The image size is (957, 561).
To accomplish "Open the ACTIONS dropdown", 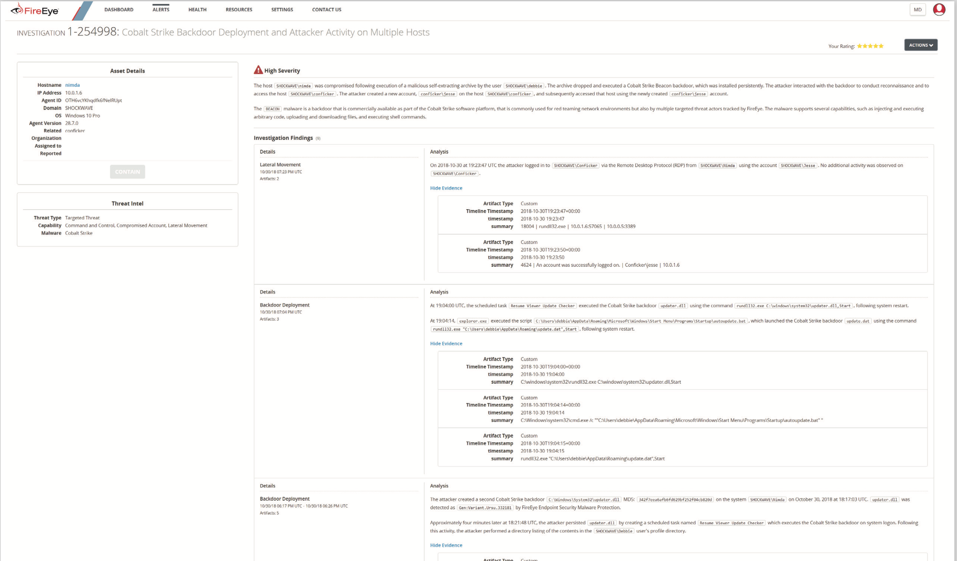I will [920, 45].
